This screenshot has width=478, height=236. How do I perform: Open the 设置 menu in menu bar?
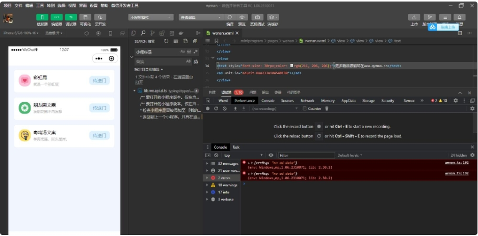click(x=94, y=5)
